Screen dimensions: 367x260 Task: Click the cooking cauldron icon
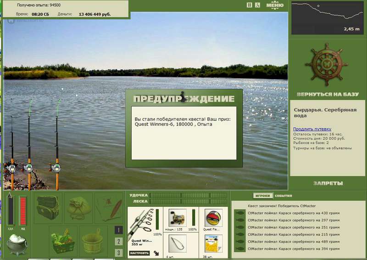(17, 244)
